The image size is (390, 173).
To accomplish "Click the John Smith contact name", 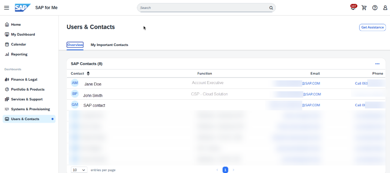I will pyautogui.click(x=93, y=95).
